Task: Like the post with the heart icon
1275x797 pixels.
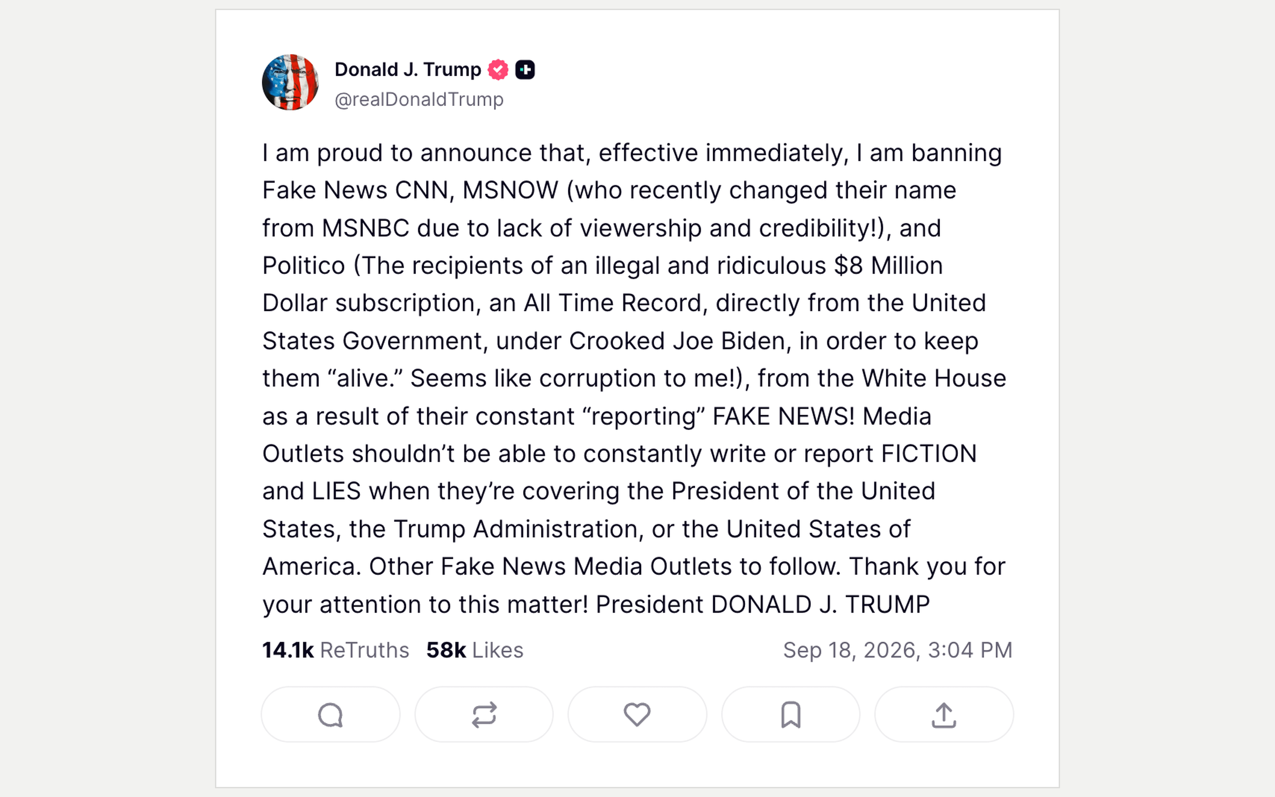Action: pyautogui.click(x=637, y=715)
